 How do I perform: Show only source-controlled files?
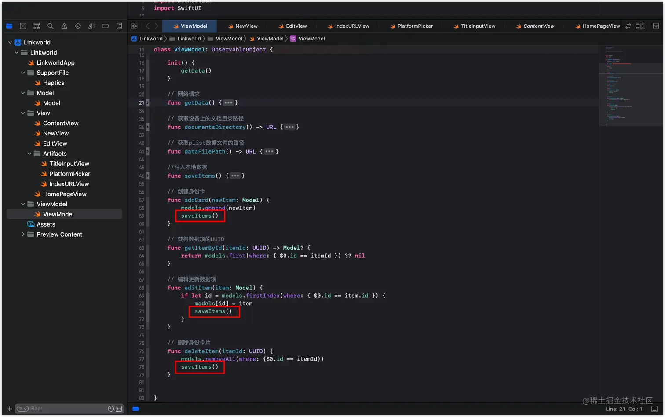pyautogui.click(x=119, y=409)
